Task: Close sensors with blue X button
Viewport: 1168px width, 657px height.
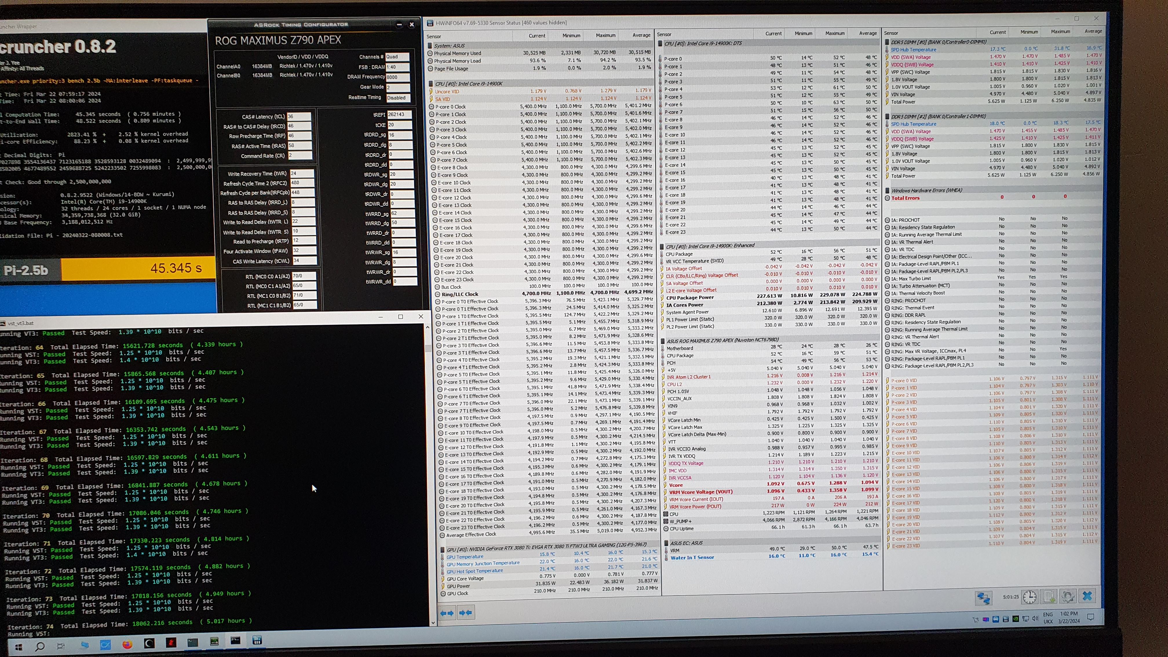Action: pyautogui.click(x=1087, y=596)
